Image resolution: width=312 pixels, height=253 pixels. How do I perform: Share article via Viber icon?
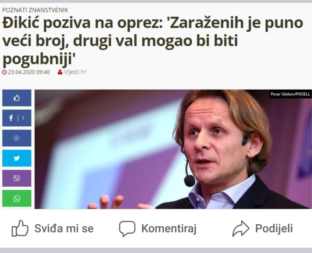(17, 178)
